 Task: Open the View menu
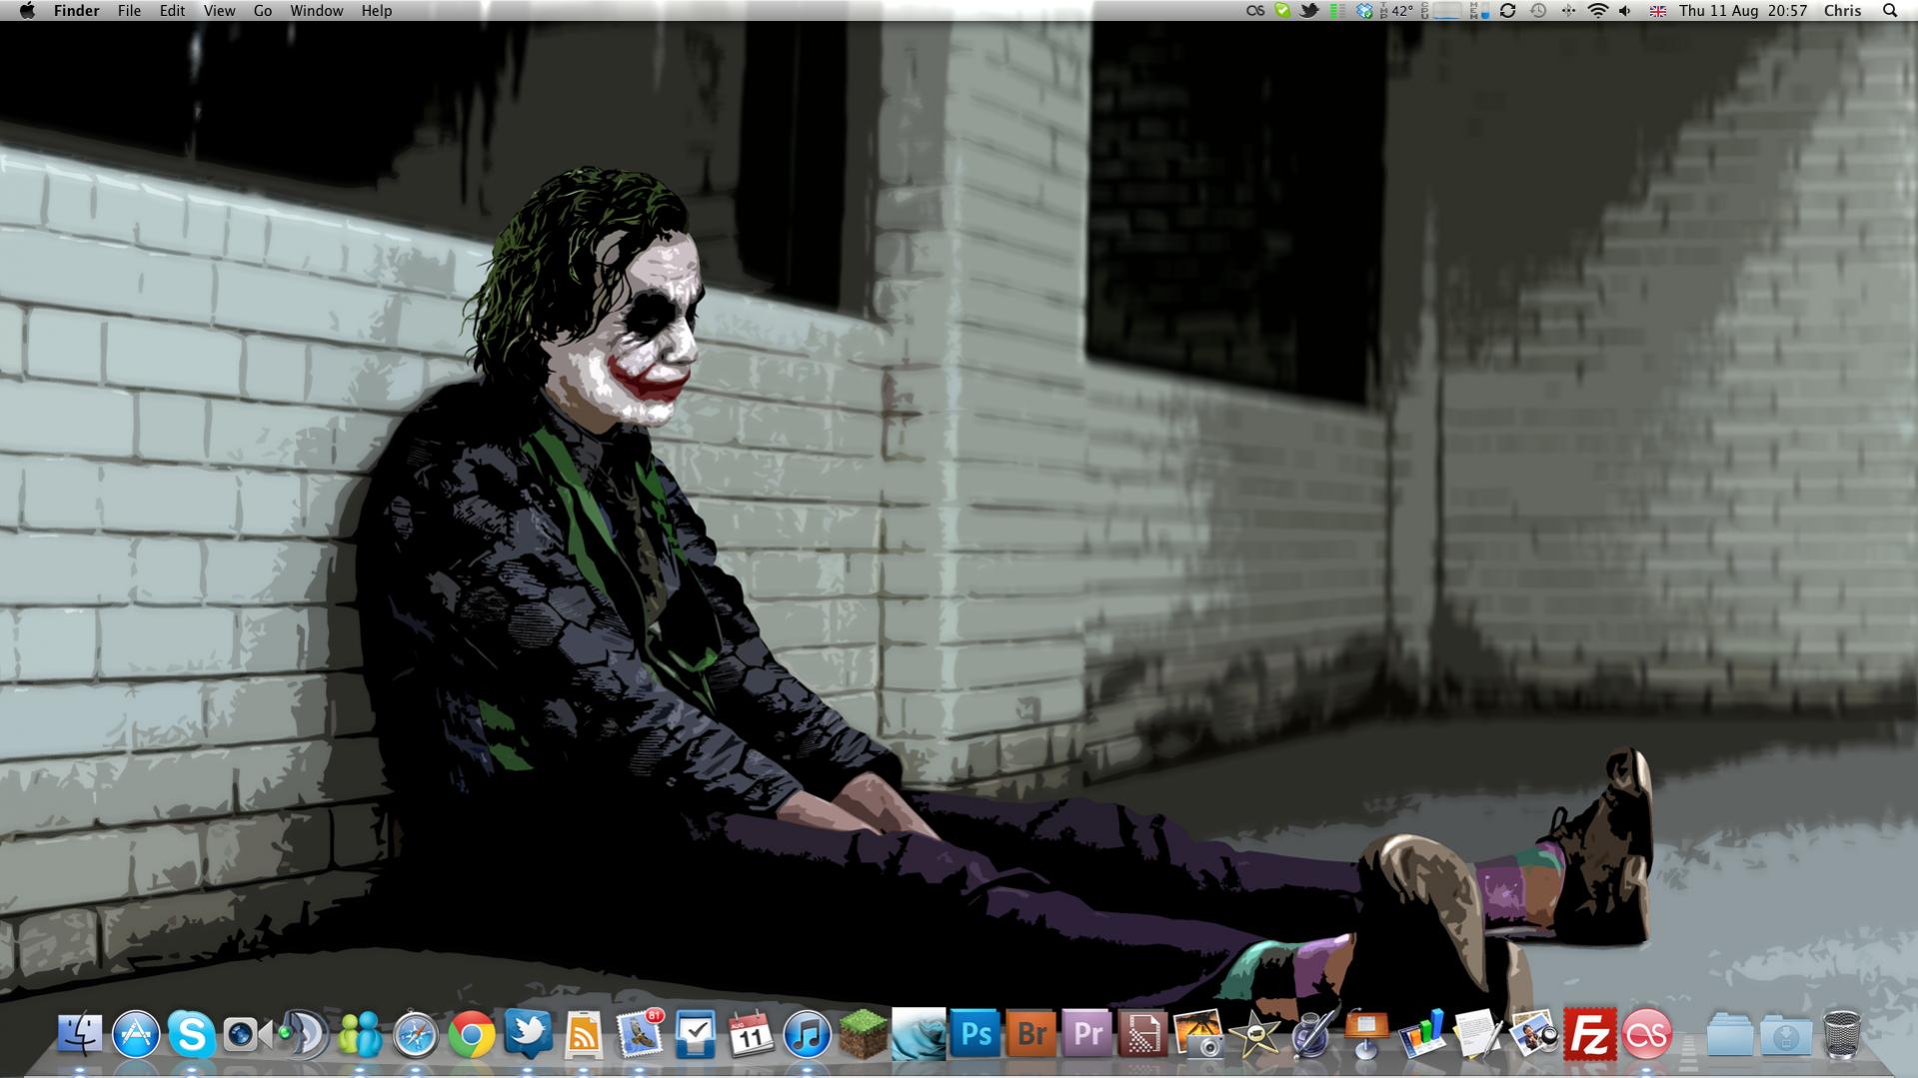(219, 11)
